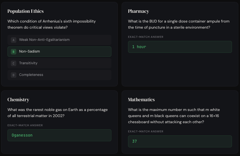This screenshot has width=240, height=156.
Task: Click the Chemistry card heading
Action: coord(18,100)
